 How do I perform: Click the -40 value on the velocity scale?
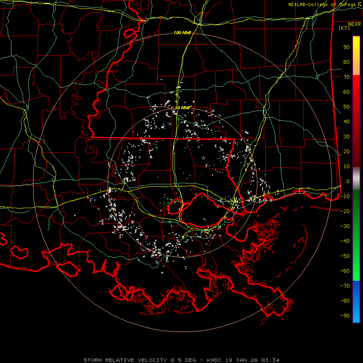click(345, 241)
